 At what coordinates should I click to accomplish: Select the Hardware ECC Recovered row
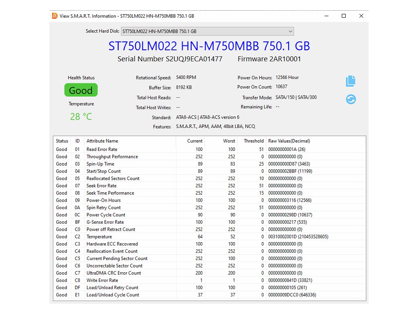click(x=209, y=244)
